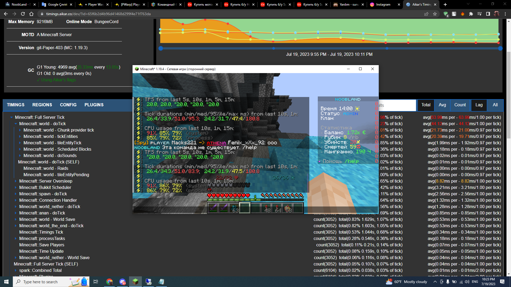
Task: Go back in the browser
Action: pos(6,14)
